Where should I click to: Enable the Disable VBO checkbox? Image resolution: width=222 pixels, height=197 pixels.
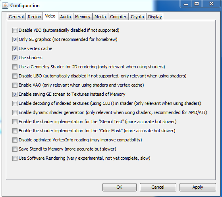point(15,30)
